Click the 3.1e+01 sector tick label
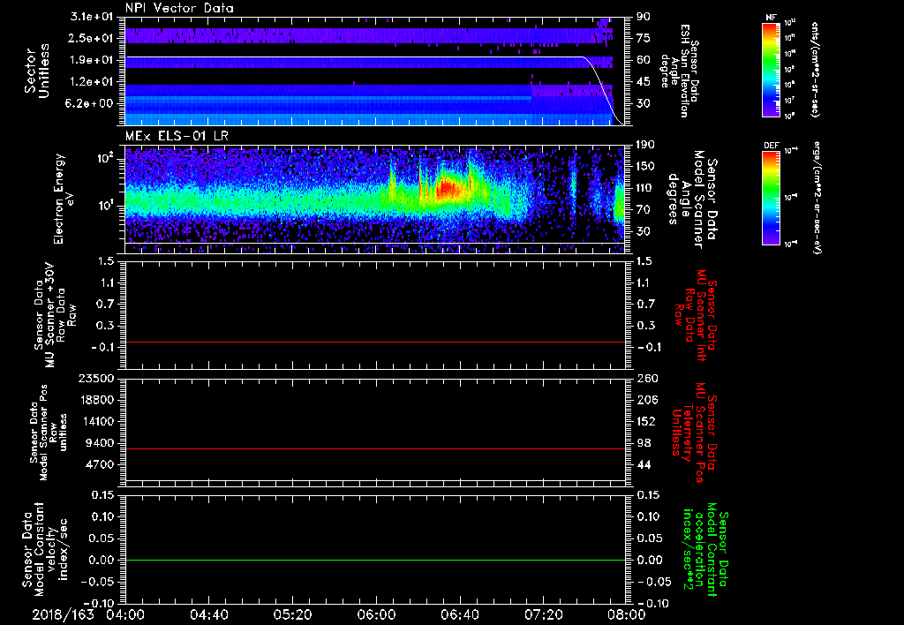904x625 pixels. [x=92, y=17]
